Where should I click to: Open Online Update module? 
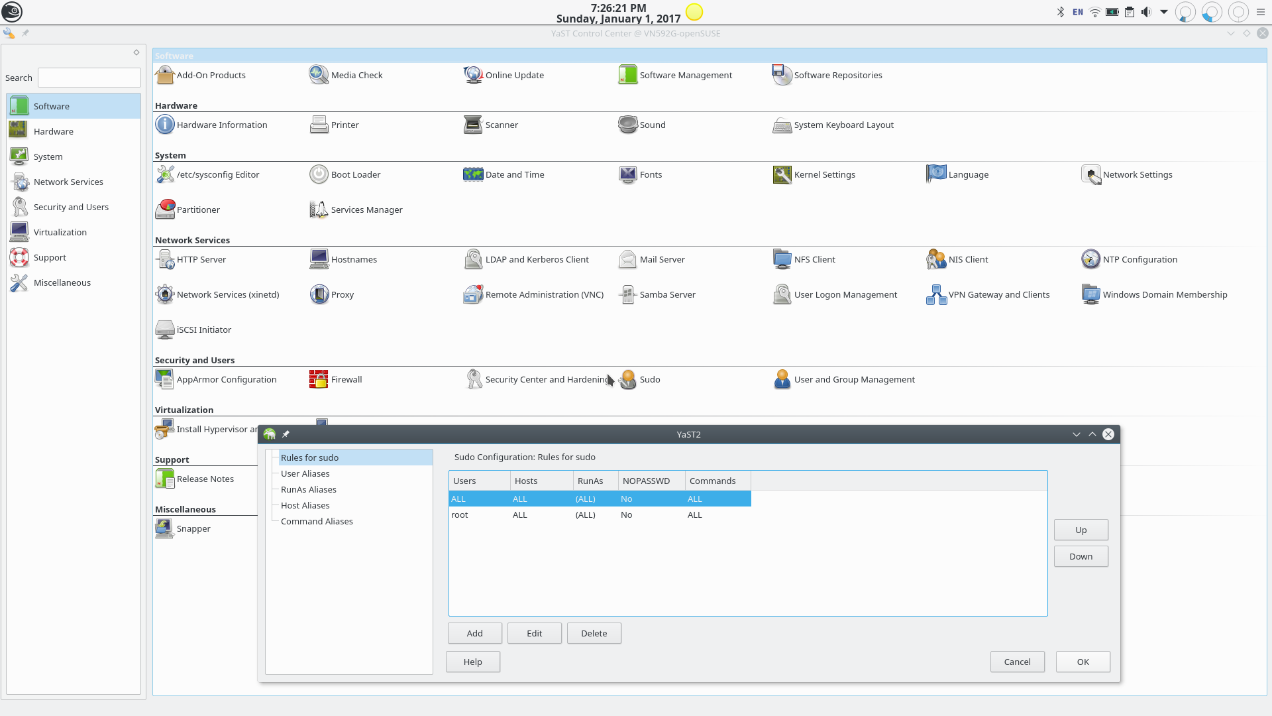tap(503, 75)
